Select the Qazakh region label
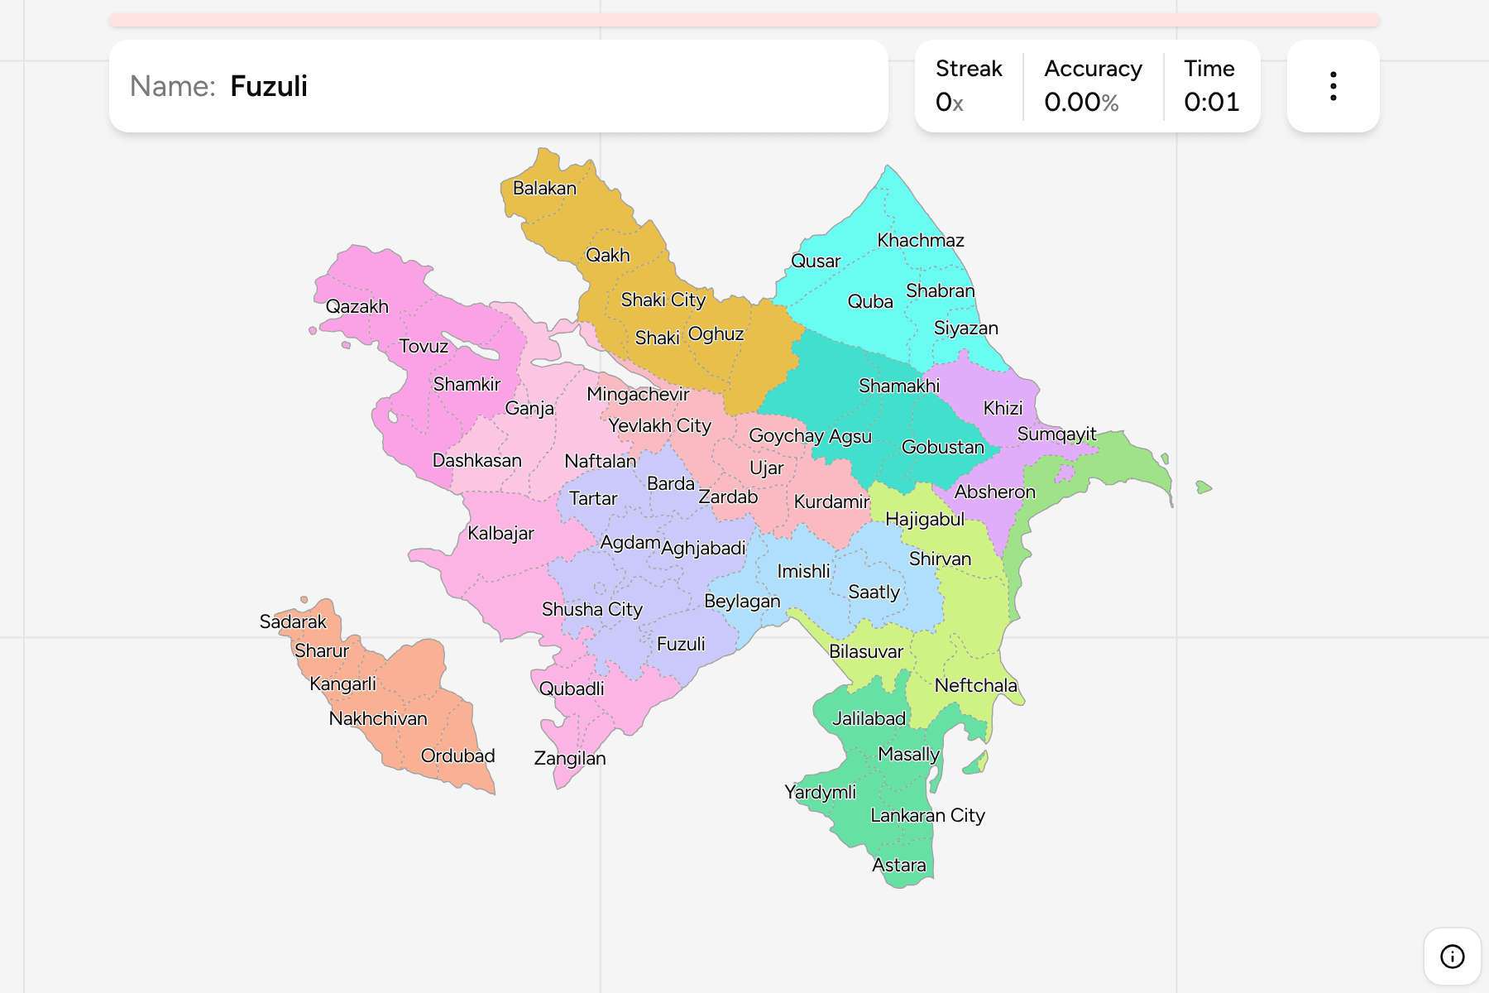 click(x=357, y=307)
